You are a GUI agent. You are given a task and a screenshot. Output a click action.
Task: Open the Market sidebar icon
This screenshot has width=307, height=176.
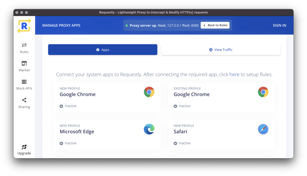click(x=24, y=63)
